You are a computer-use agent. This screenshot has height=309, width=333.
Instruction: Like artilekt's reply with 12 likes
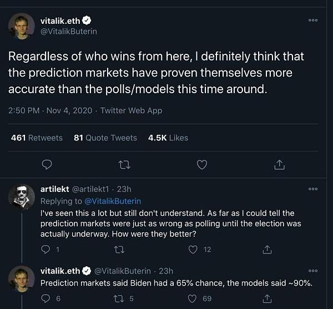[193, 250]
